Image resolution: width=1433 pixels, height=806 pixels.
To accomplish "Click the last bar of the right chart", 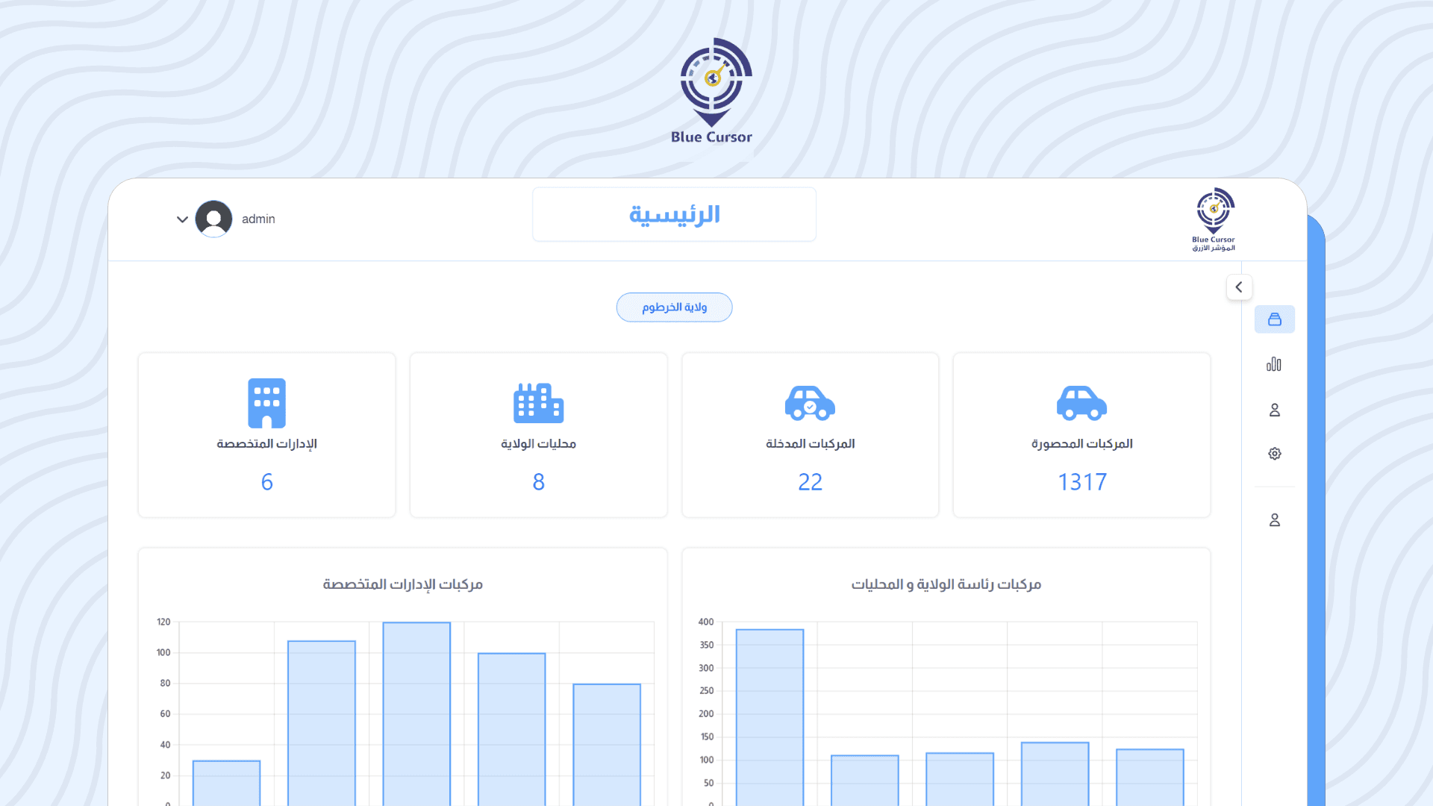I will pyautogui.click(x=1149, y=777).
